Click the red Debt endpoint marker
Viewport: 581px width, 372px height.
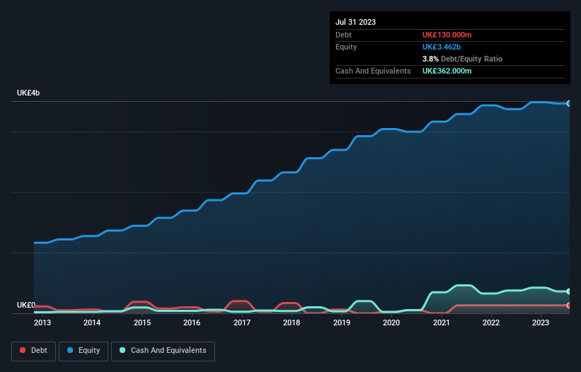pyautogui.click(x=569, y=306)
